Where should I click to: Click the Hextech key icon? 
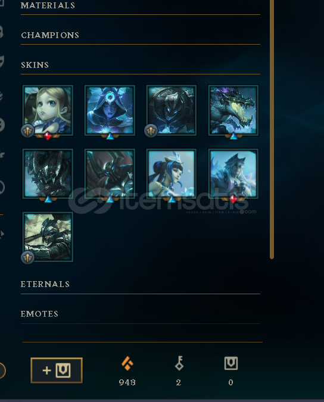pos(179,363)
